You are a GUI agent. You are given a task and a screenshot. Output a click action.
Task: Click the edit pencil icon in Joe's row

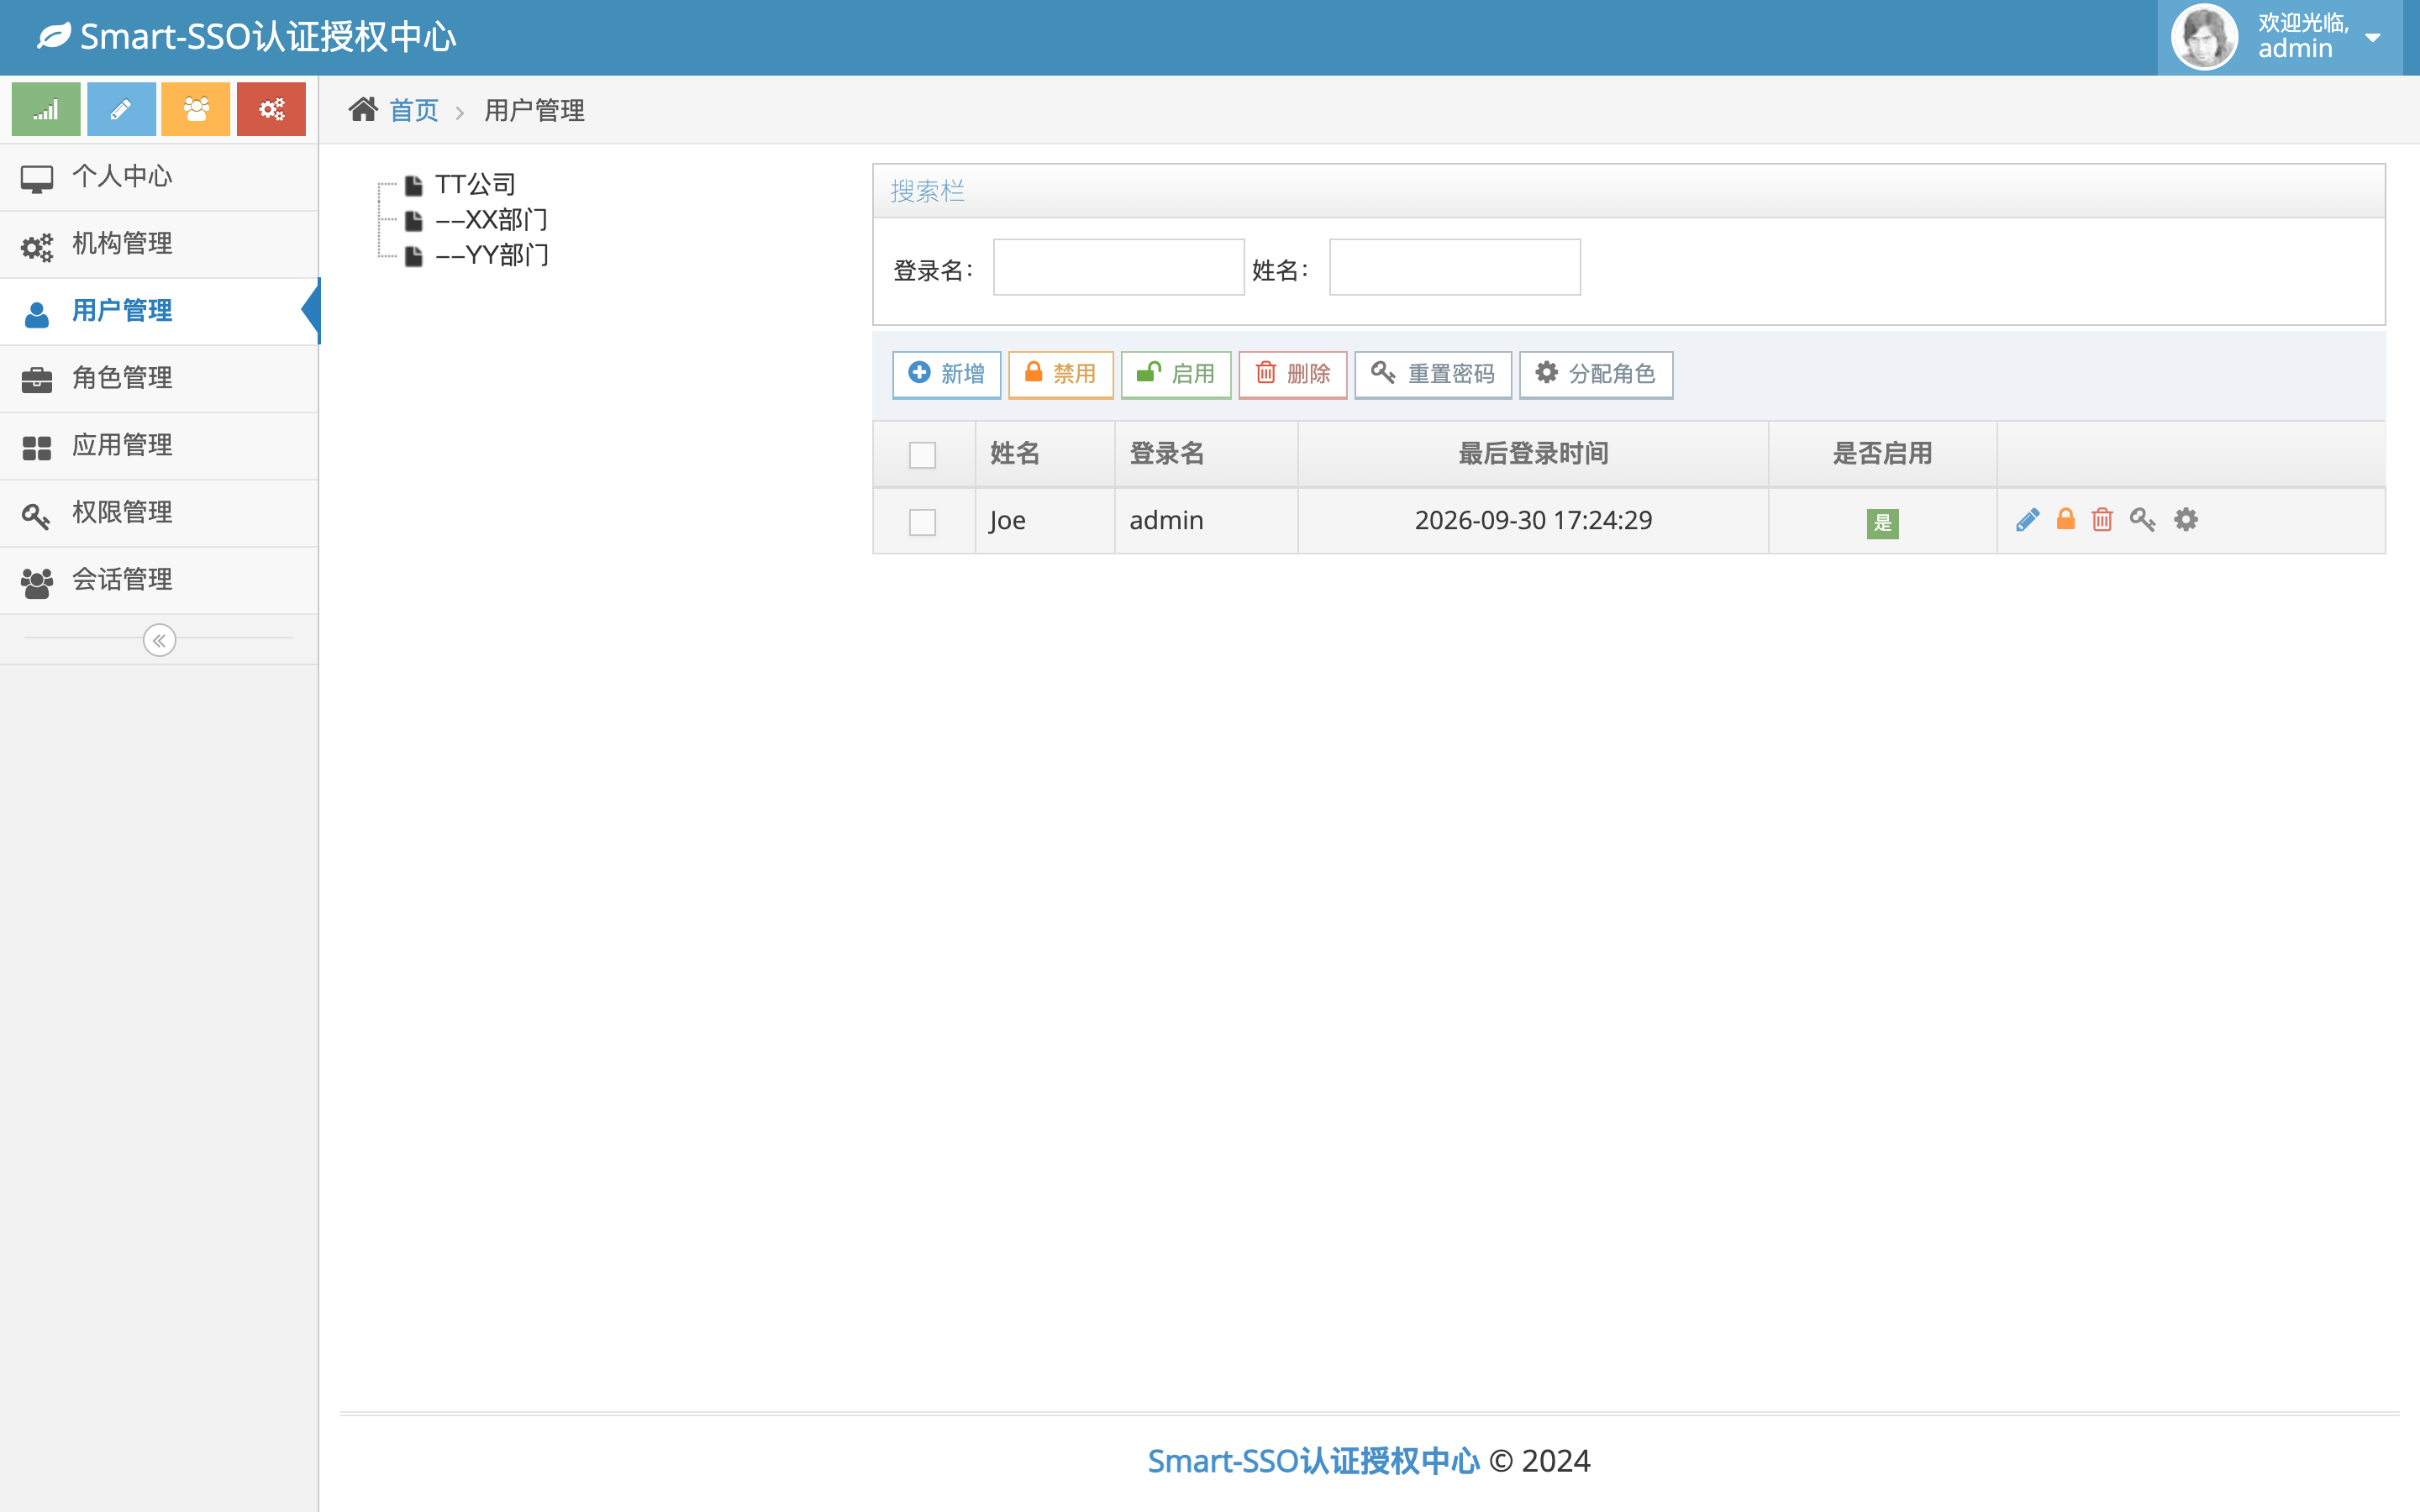(2027, 520)
